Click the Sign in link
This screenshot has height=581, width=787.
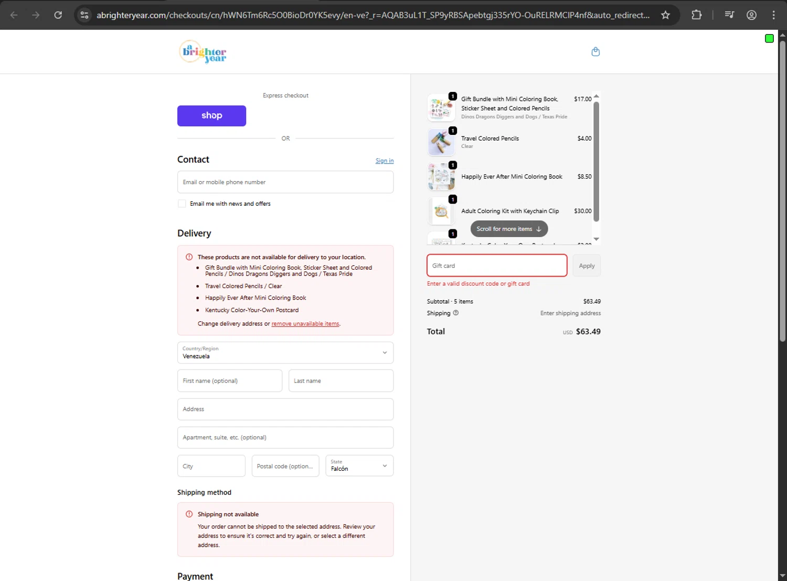click(385, 161)
